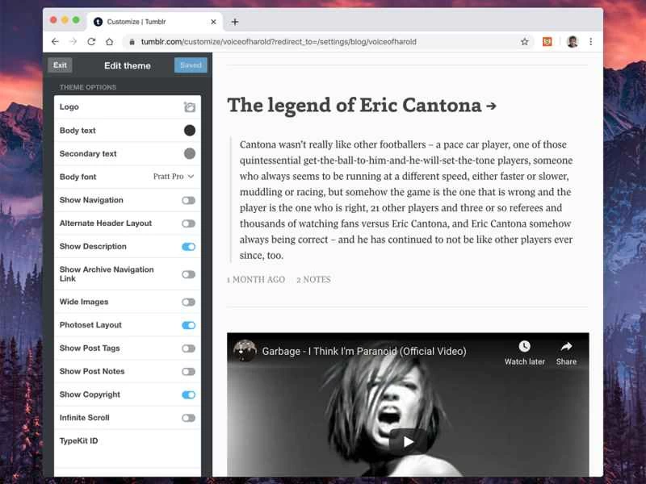Open the Chrome three-dot menu
646x484 pixels.
pos(590,42)
